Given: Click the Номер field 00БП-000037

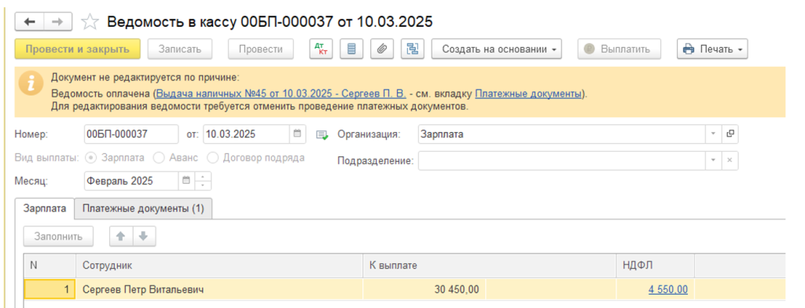Looking at the screenshot, I should 131,134.
